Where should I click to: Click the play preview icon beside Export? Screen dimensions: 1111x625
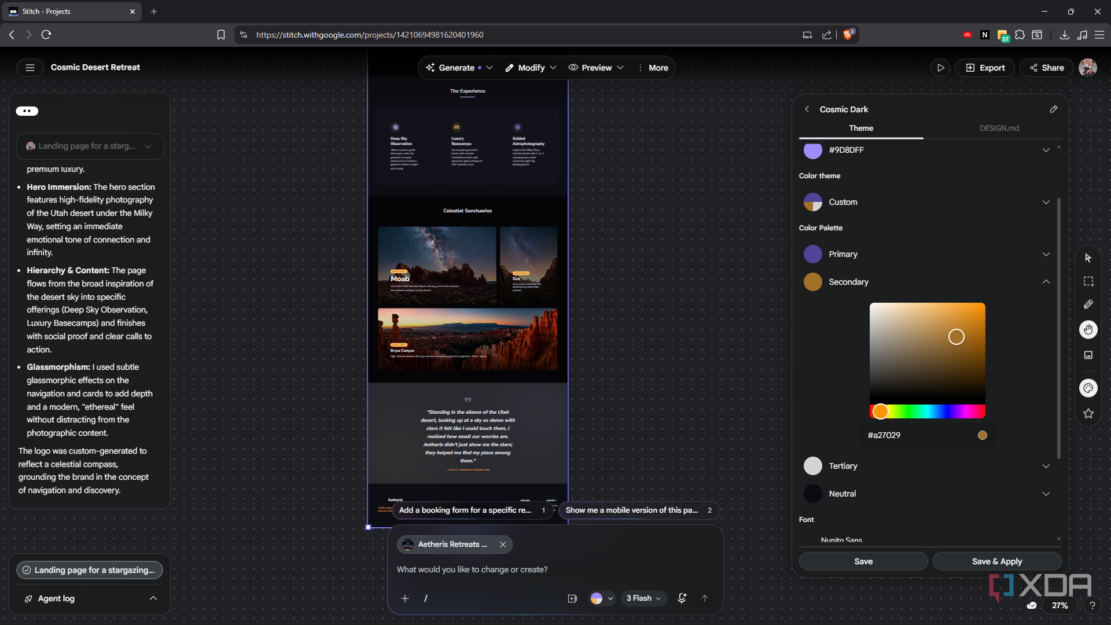pos(940,68)
